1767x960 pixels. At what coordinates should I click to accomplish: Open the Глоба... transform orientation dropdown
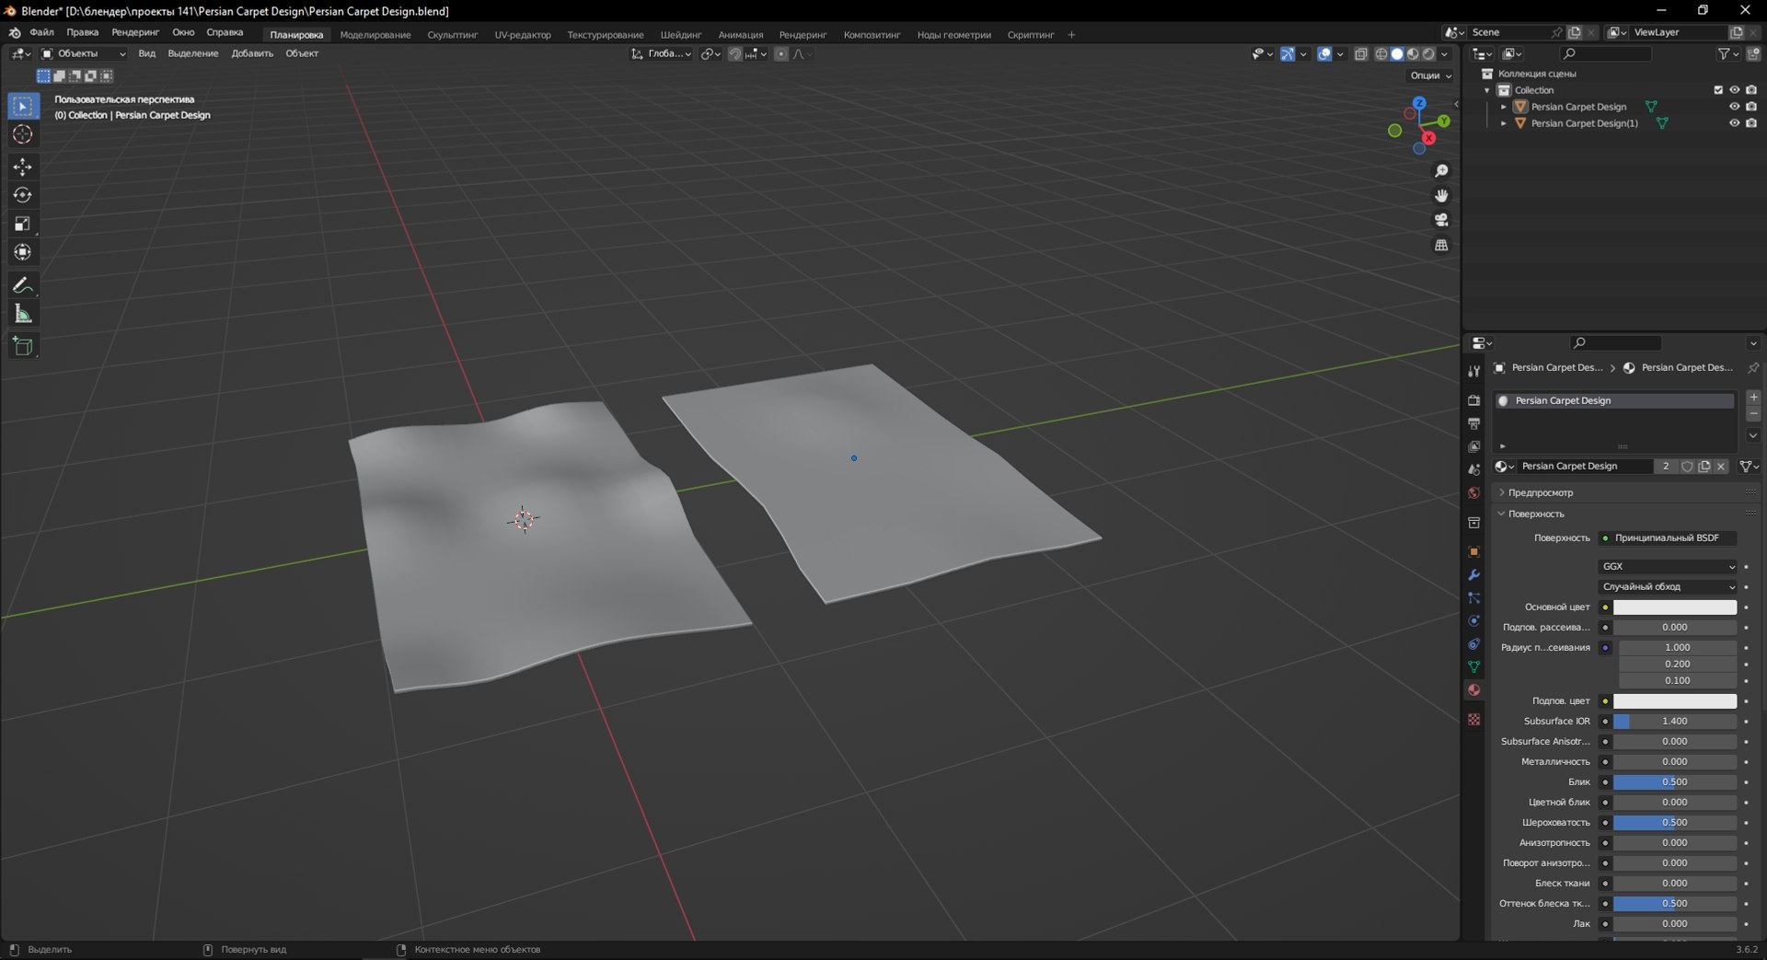pyautogui.click(x=661, y=53)
